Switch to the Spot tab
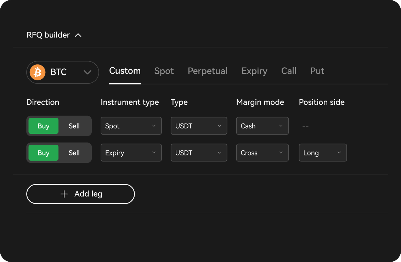 click(x=164, y=71)
